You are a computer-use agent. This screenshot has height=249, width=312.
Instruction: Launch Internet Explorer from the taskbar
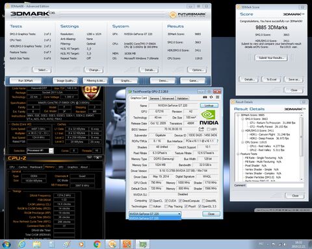22,244
